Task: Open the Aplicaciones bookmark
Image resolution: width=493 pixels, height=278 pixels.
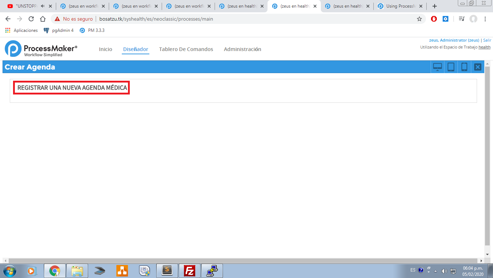Action: 21,30
